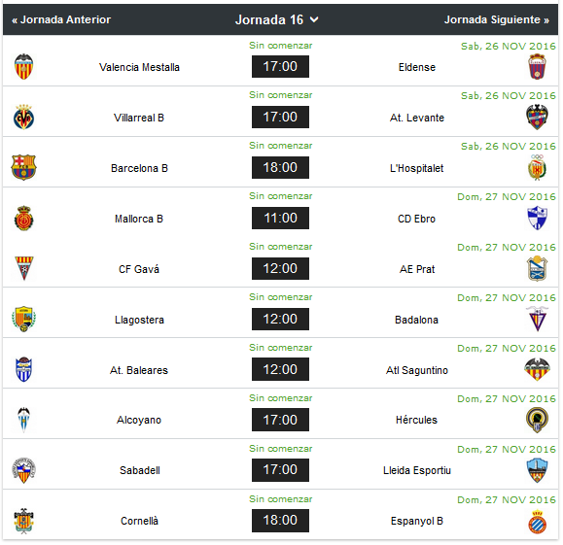Screen dimensions: 563x545
Task: Go to Jornada Siguiente
Action: click(x=497, y=19)
